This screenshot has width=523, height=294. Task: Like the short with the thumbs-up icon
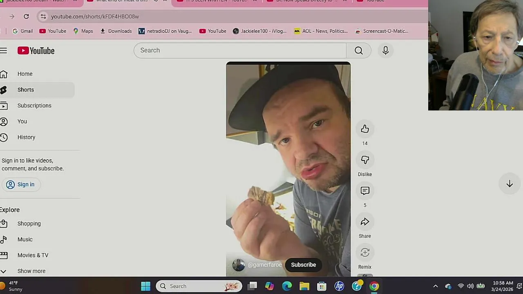365,129
